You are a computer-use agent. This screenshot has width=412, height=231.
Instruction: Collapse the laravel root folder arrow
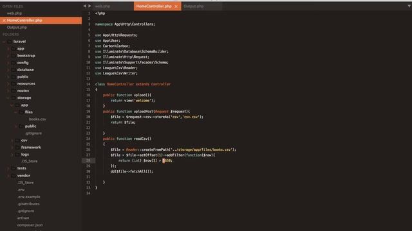point(4,41)
